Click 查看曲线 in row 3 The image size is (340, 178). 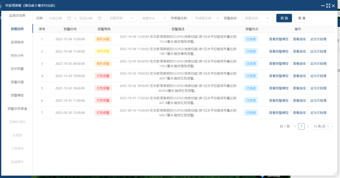[299, 64]
